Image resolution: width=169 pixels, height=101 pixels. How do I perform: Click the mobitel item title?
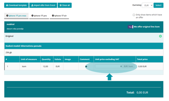11,24
